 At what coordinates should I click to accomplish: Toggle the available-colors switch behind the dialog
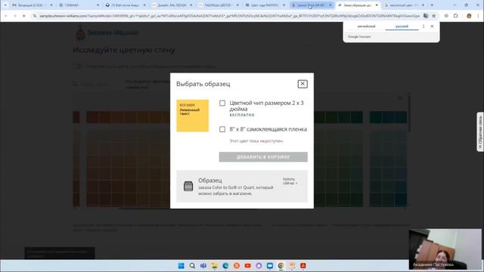[77, 66]
